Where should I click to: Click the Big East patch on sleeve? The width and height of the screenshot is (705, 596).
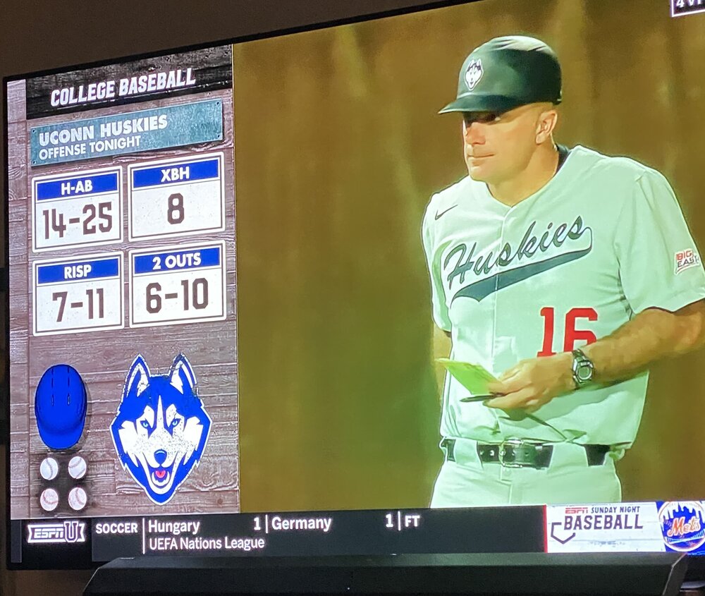pos(687,261)
